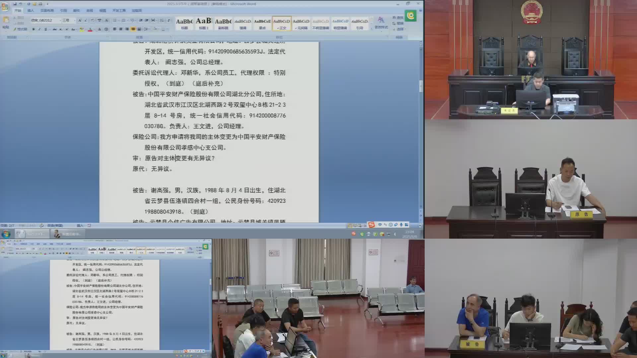Align text left
The image size is (637, 358).
(114, 29)
